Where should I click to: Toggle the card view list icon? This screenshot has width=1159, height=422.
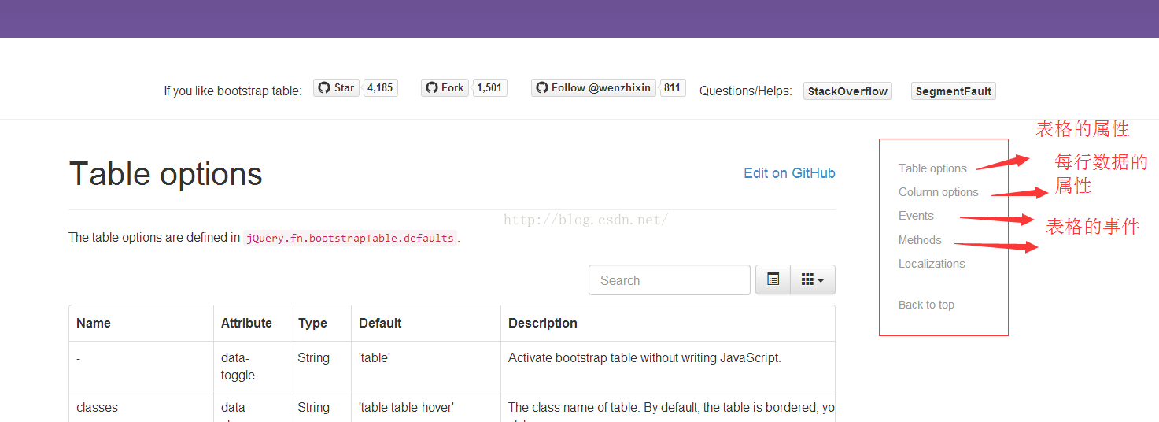(x=773, y=279)
